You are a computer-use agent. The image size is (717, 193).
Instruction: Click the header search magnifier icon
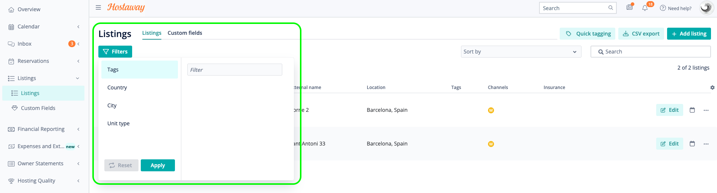[x=611, y=8]
